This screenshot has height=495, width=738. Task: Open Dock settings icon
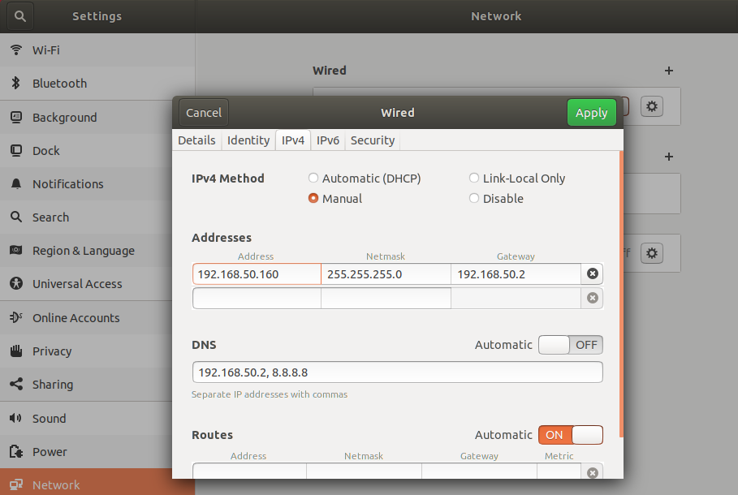[x=16, y=151]
